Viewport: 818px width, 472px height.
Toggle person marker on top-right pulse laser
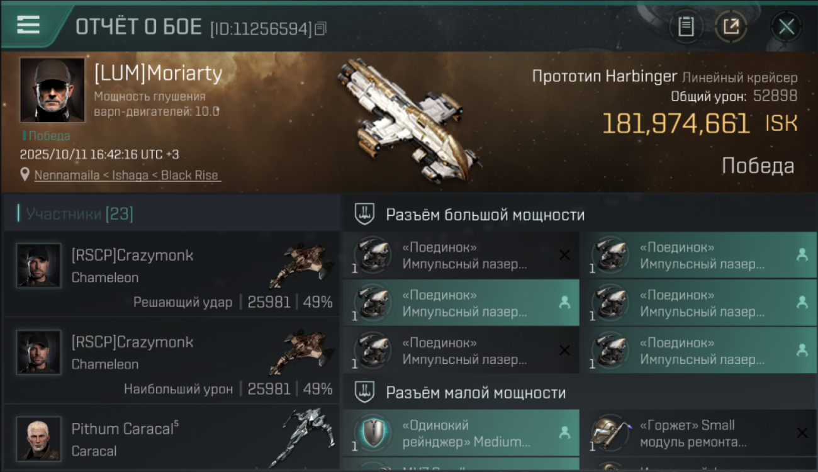point(802,255)
